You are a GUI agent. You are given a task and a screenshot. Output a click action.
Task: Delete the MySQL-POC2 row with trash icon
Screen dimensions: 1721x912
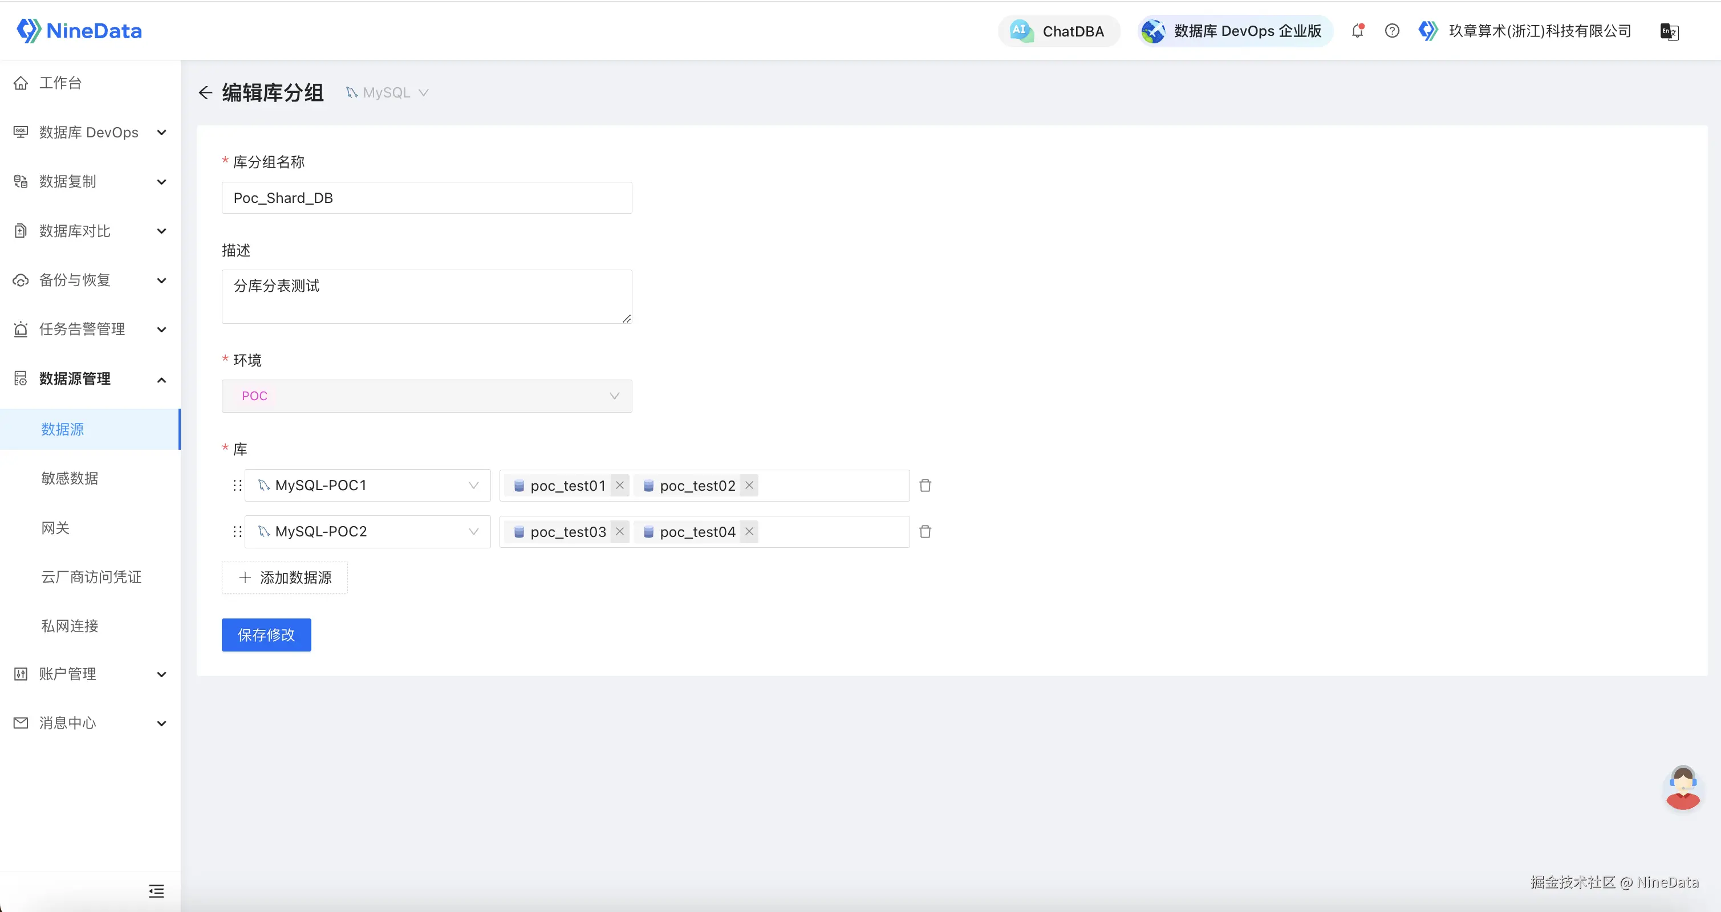tap(924, 531)
